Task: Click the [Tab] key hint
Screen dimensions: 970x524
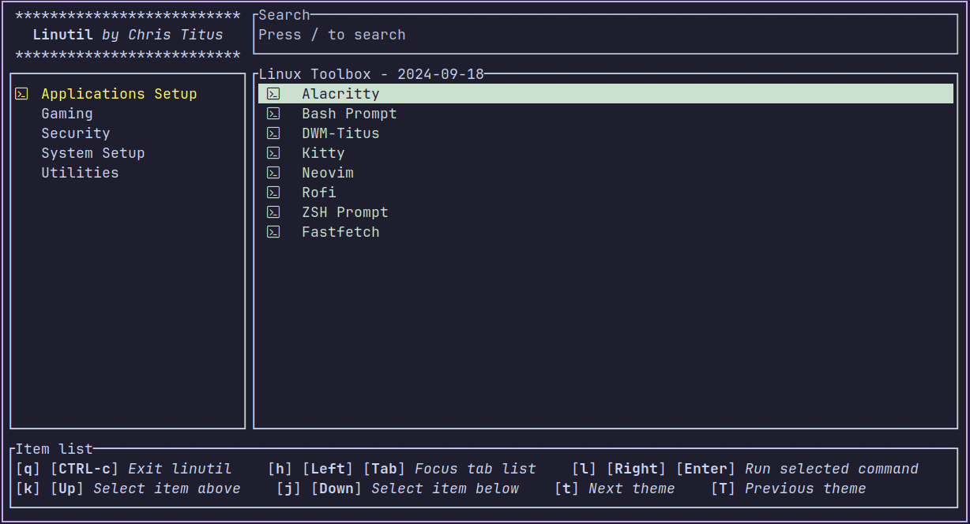Action: tap(385, 469)
